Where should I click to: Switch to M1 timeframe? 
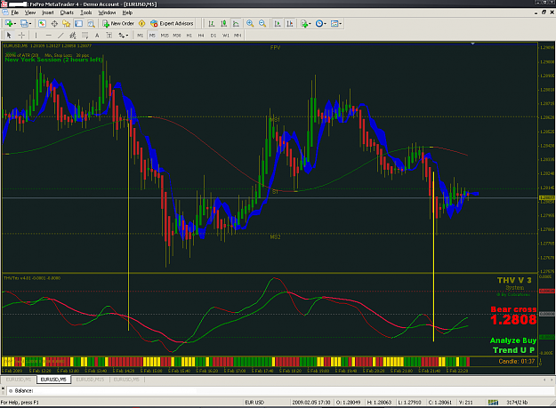coord(140,36)
